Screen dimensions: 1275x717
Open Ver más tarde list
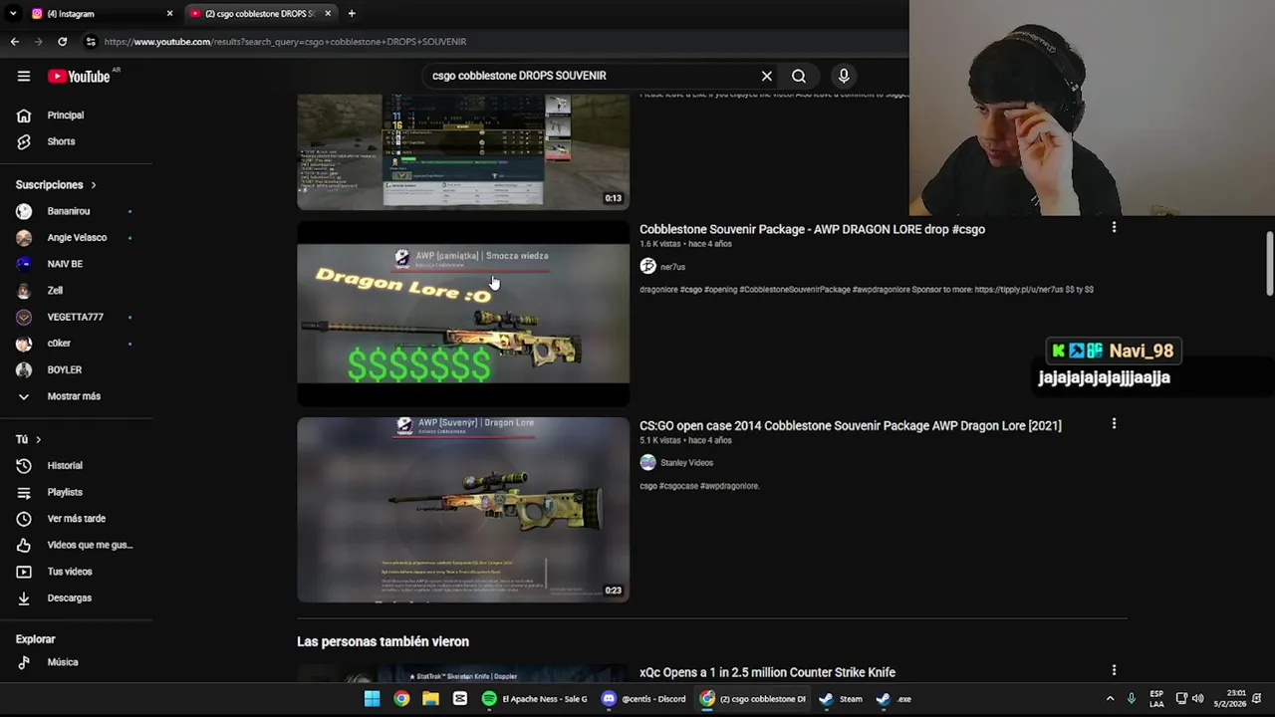77,519
